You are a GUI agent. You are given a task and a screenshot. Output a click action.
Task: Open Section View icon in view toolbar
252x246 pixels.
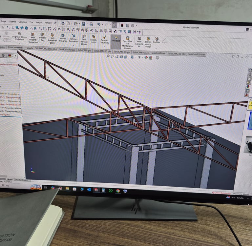[121, 56]
